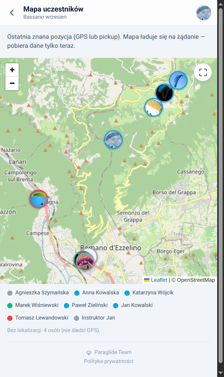The height and width of the screenshot is (377, 224).
Task: Click the Valrovina map label
Action: 11,265
